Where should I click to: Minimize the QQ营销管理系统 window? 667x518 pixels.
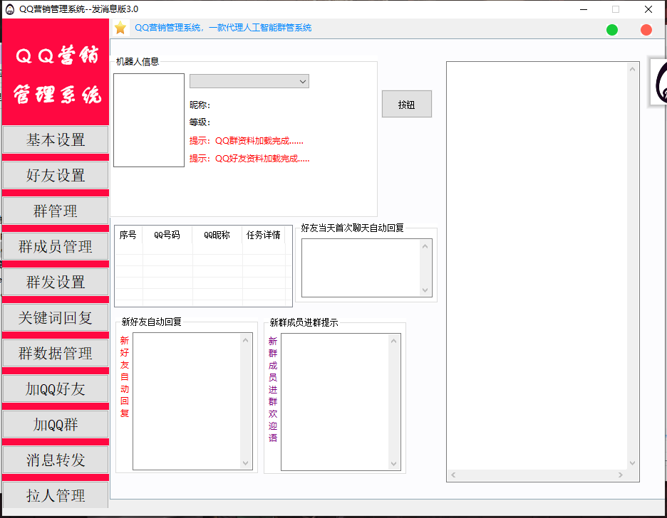point(584,9)
